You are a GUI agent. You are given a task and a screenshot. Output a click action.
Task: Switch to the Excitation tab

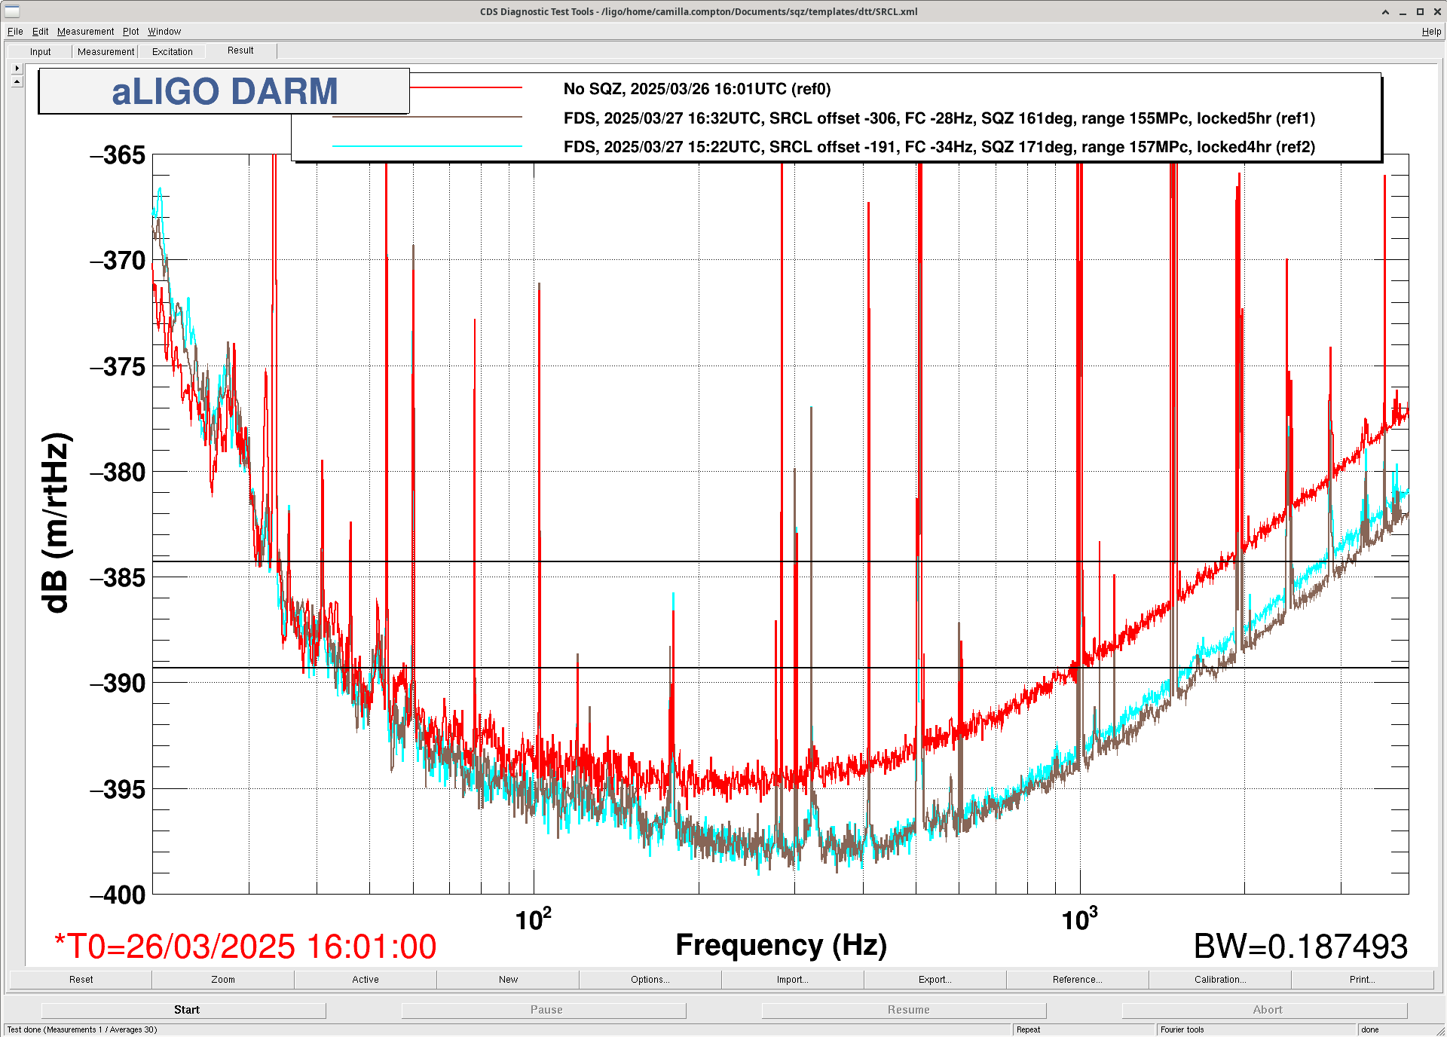(x=172, y=51)
